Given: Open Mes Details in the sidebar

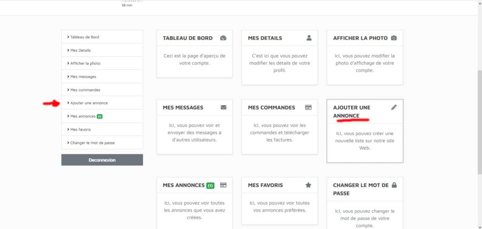Looking at the screenshot, I should click(102, 50).
